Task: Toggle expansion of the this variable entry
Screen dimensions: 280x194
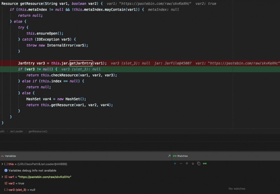Action: (2, 164)
